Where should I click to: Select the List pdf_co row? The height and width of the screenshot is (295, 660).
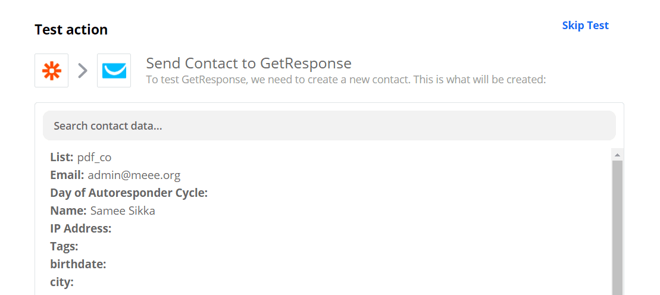click(x=81, y=158)
